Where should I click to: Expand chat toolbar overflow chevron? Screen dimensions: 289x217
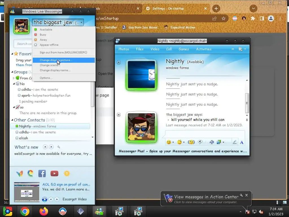(233, 49)
